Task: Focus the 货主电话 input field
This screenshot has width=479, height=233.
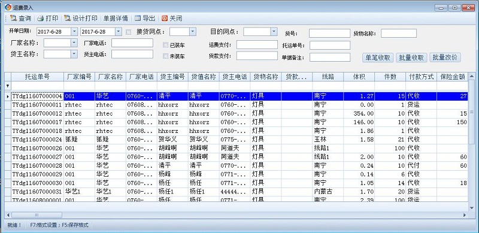Action: (132, 54)
